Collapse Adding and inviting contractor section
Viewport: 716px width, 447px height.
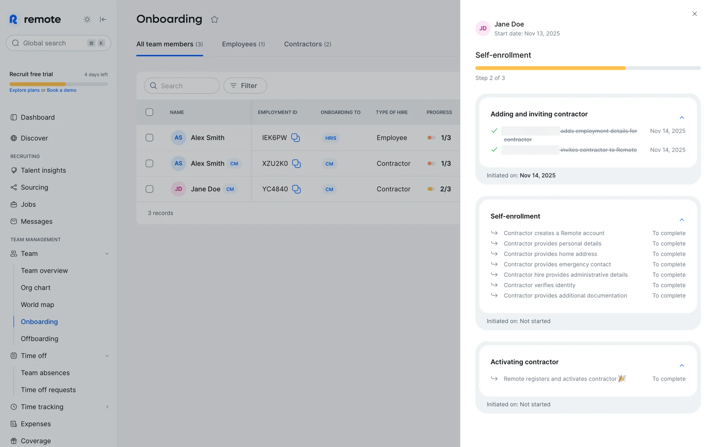pyautogui.click(x=682, y=118)
